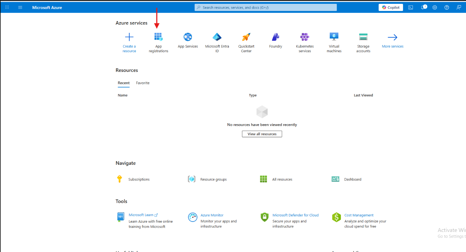This screenshot has width=466, height=252.
Task: View notifications bell in header
Action: click(x=423, y=7)
